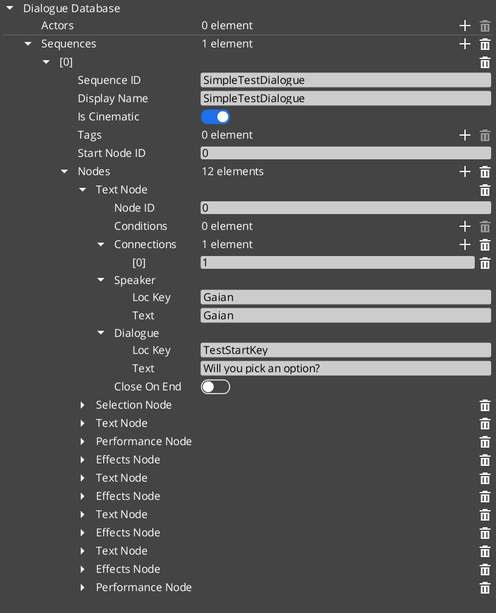The image size is (496, 613).
Task: Expand the Selection Node
Action: coord(83,405)
